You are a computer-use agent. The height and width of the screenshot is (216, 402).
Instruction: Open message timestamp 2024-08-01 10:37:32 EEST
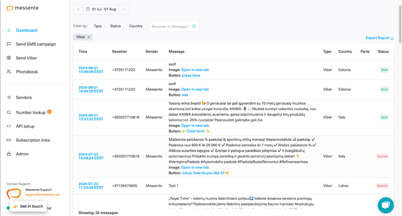point(91,117)
